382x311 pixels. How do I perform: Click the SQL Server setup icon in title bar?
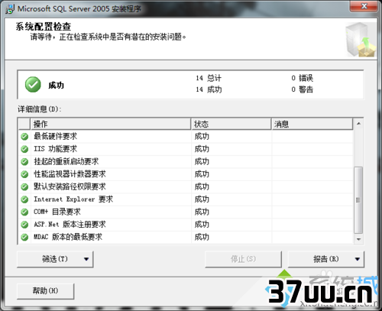pos(10,9)
